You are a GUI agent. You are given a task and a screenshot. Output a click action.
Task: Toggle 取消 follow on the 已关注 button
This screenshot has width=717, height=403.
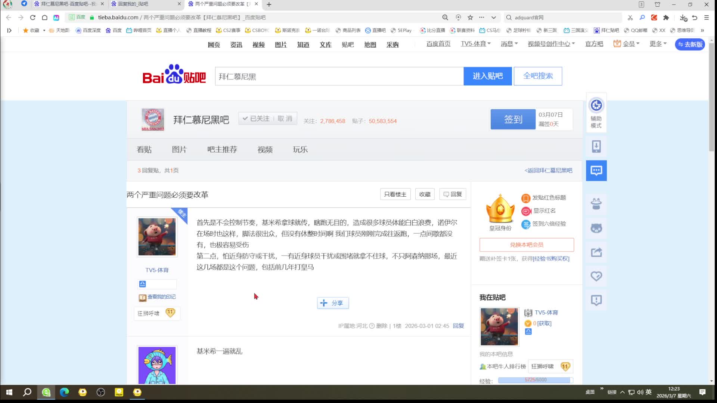285,119
